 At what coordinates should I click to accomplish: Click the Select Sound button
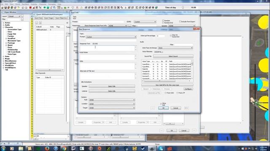[173, 56]
